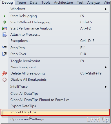
Task: Click the Step Over arrow icon
Action: point(5,54)
